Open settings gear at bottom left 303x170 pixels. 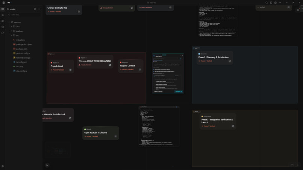(x=3, y=166)
